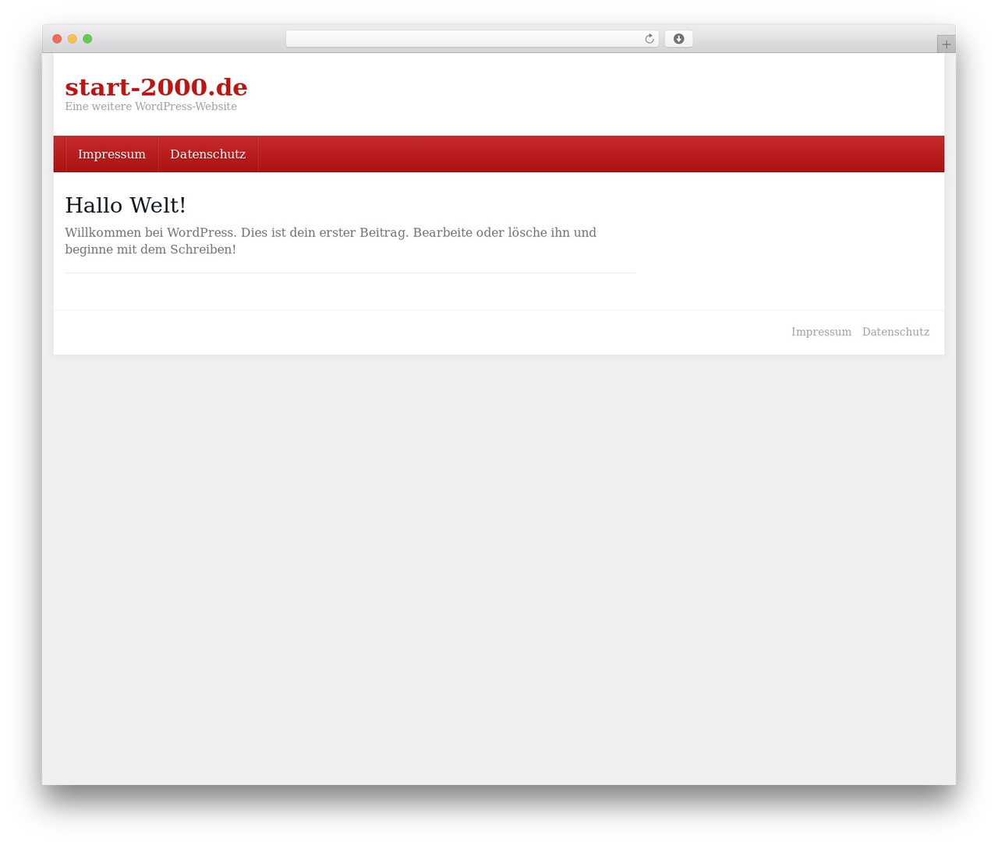Add a new browser tab with plus icon
The height and width of the screenshot is (845, 998).
[946, 44]
